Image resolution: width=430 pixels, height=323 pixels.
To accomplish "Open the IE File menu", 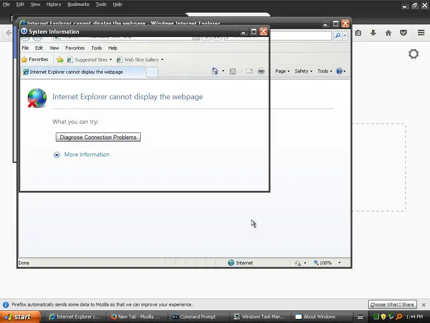I will [25, 48].
